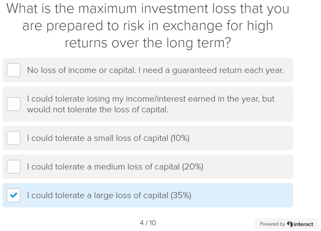Choose the 'small loss of capital (10%)' answer text
This screenshot has width=321, height=231.
pyautogui.click(x=108, y=138)
